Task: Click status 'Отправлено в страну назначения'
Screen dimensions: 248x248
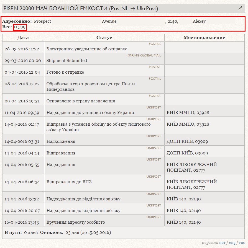Action: 81,101
